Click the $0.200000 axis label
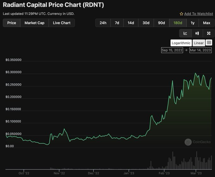 [x=13, y=97]
